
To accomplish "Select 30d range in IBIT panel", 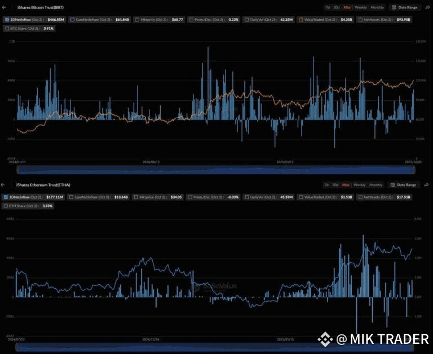I will [x=337, y=7].
